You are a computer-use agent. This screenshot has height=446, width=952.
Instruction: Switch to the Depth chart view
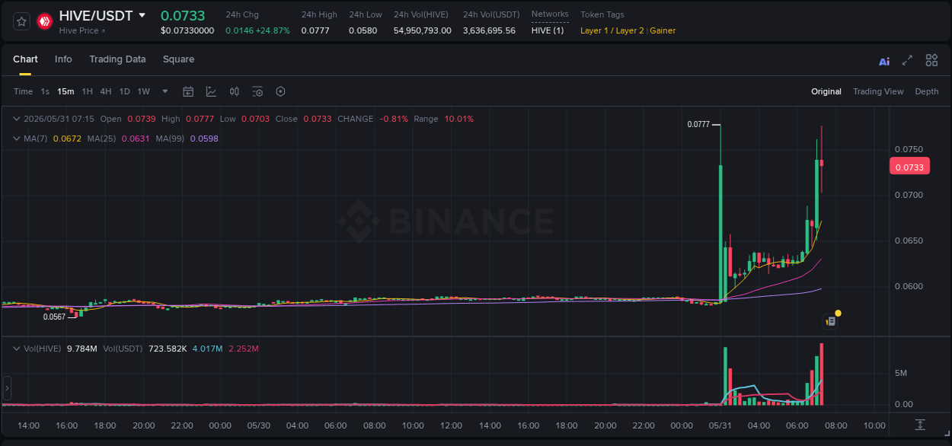(x=927, y=91)
